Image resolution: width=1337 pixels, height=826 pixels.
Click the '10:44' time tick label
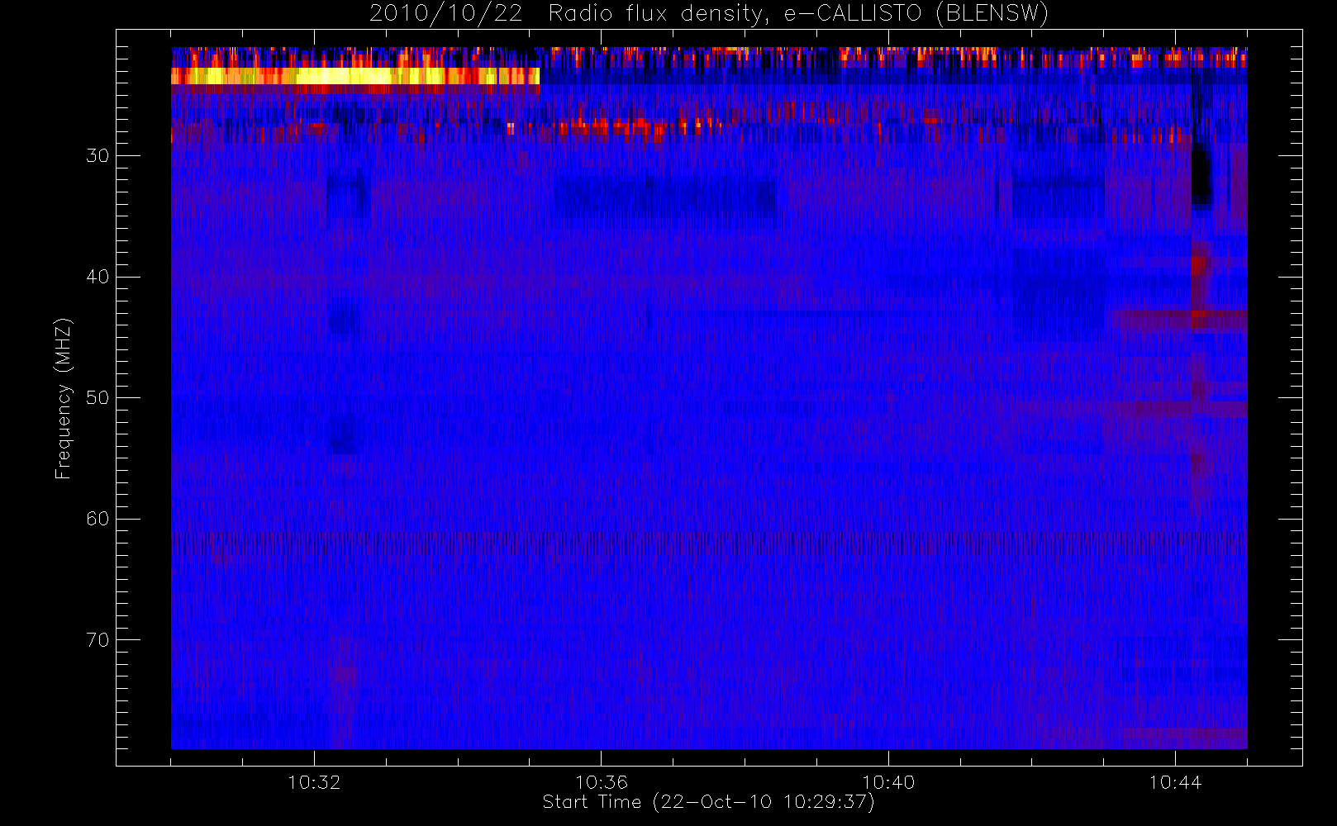[1175, 782]
